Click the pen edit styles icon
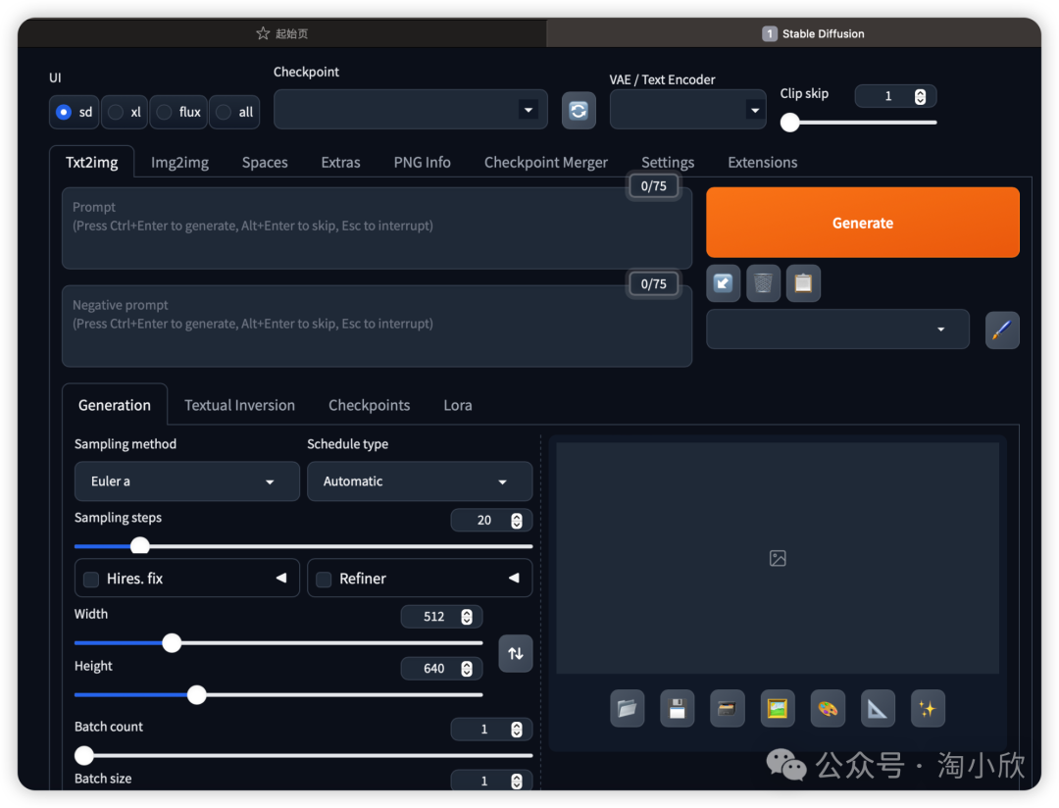This screenshot has height=808, width=1059. (x=1002, y=329)
